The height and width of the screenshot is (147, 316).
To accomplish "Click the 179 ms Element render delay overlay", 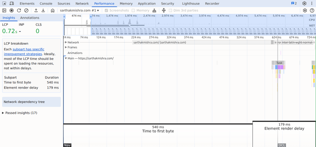I will 284,127.
